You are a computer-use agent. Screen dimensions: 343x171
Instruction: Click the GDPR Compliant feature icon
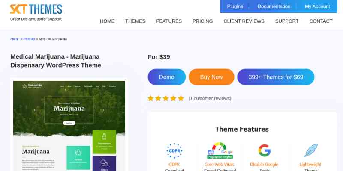tap(175, 151)
